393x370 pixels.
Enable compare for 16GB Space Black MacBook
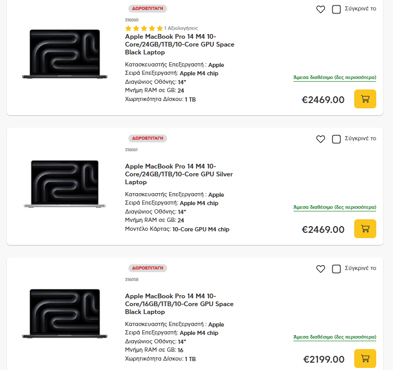coord(336,268)
